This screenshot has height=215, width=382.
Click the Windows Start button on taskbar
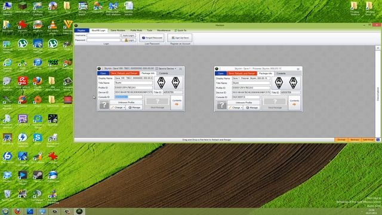tap(5, 211)
